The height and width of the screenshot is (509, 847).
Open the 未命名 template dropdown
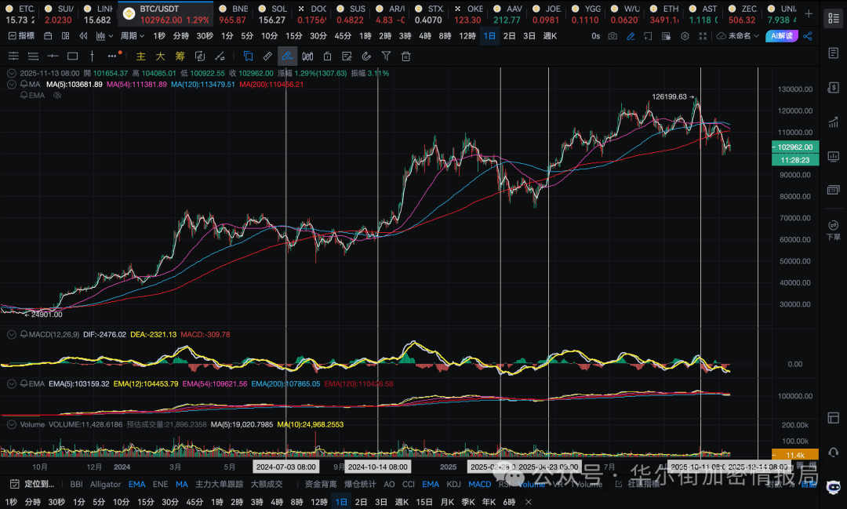pos(738,35)
